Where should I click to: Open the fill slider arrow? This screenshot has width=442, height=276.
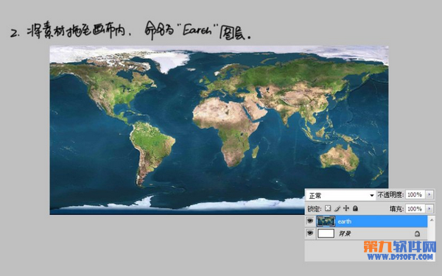pos(429,209)
